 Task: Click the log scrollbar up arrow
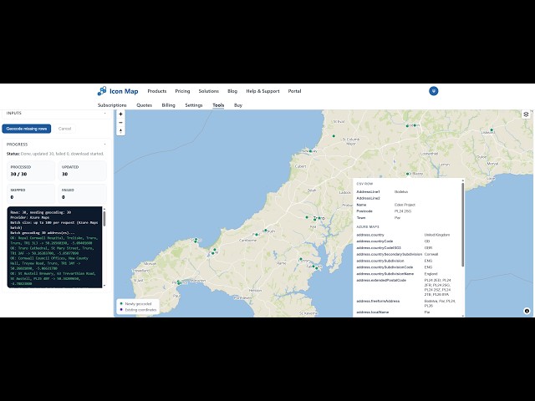(104, 209)
